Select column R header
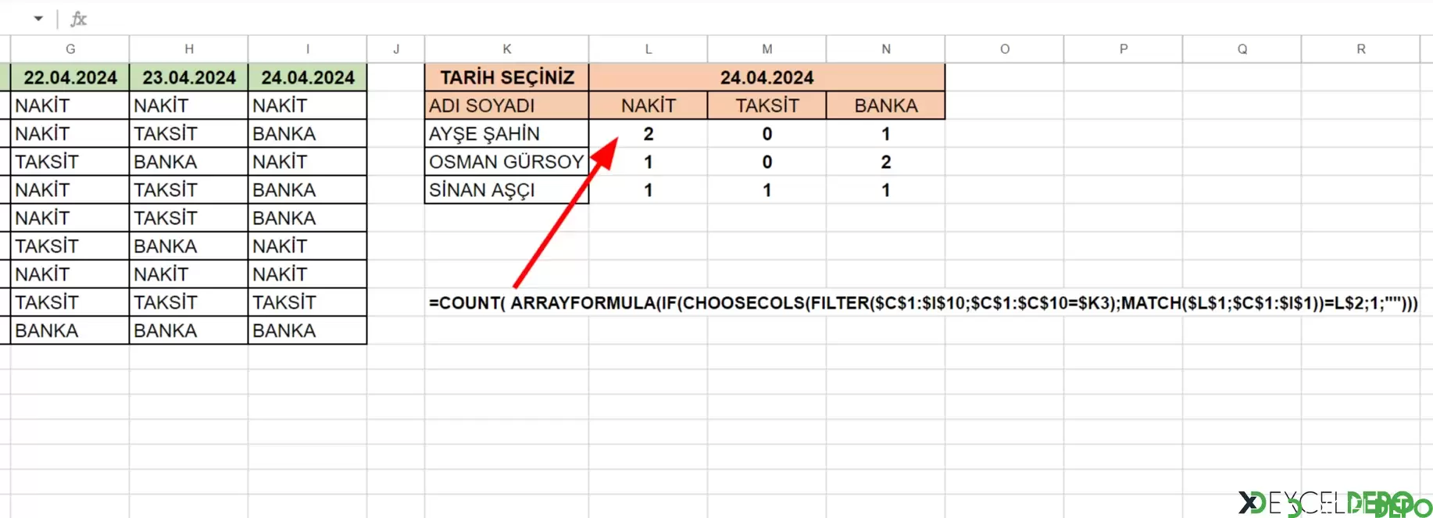 coord(1360,48)
